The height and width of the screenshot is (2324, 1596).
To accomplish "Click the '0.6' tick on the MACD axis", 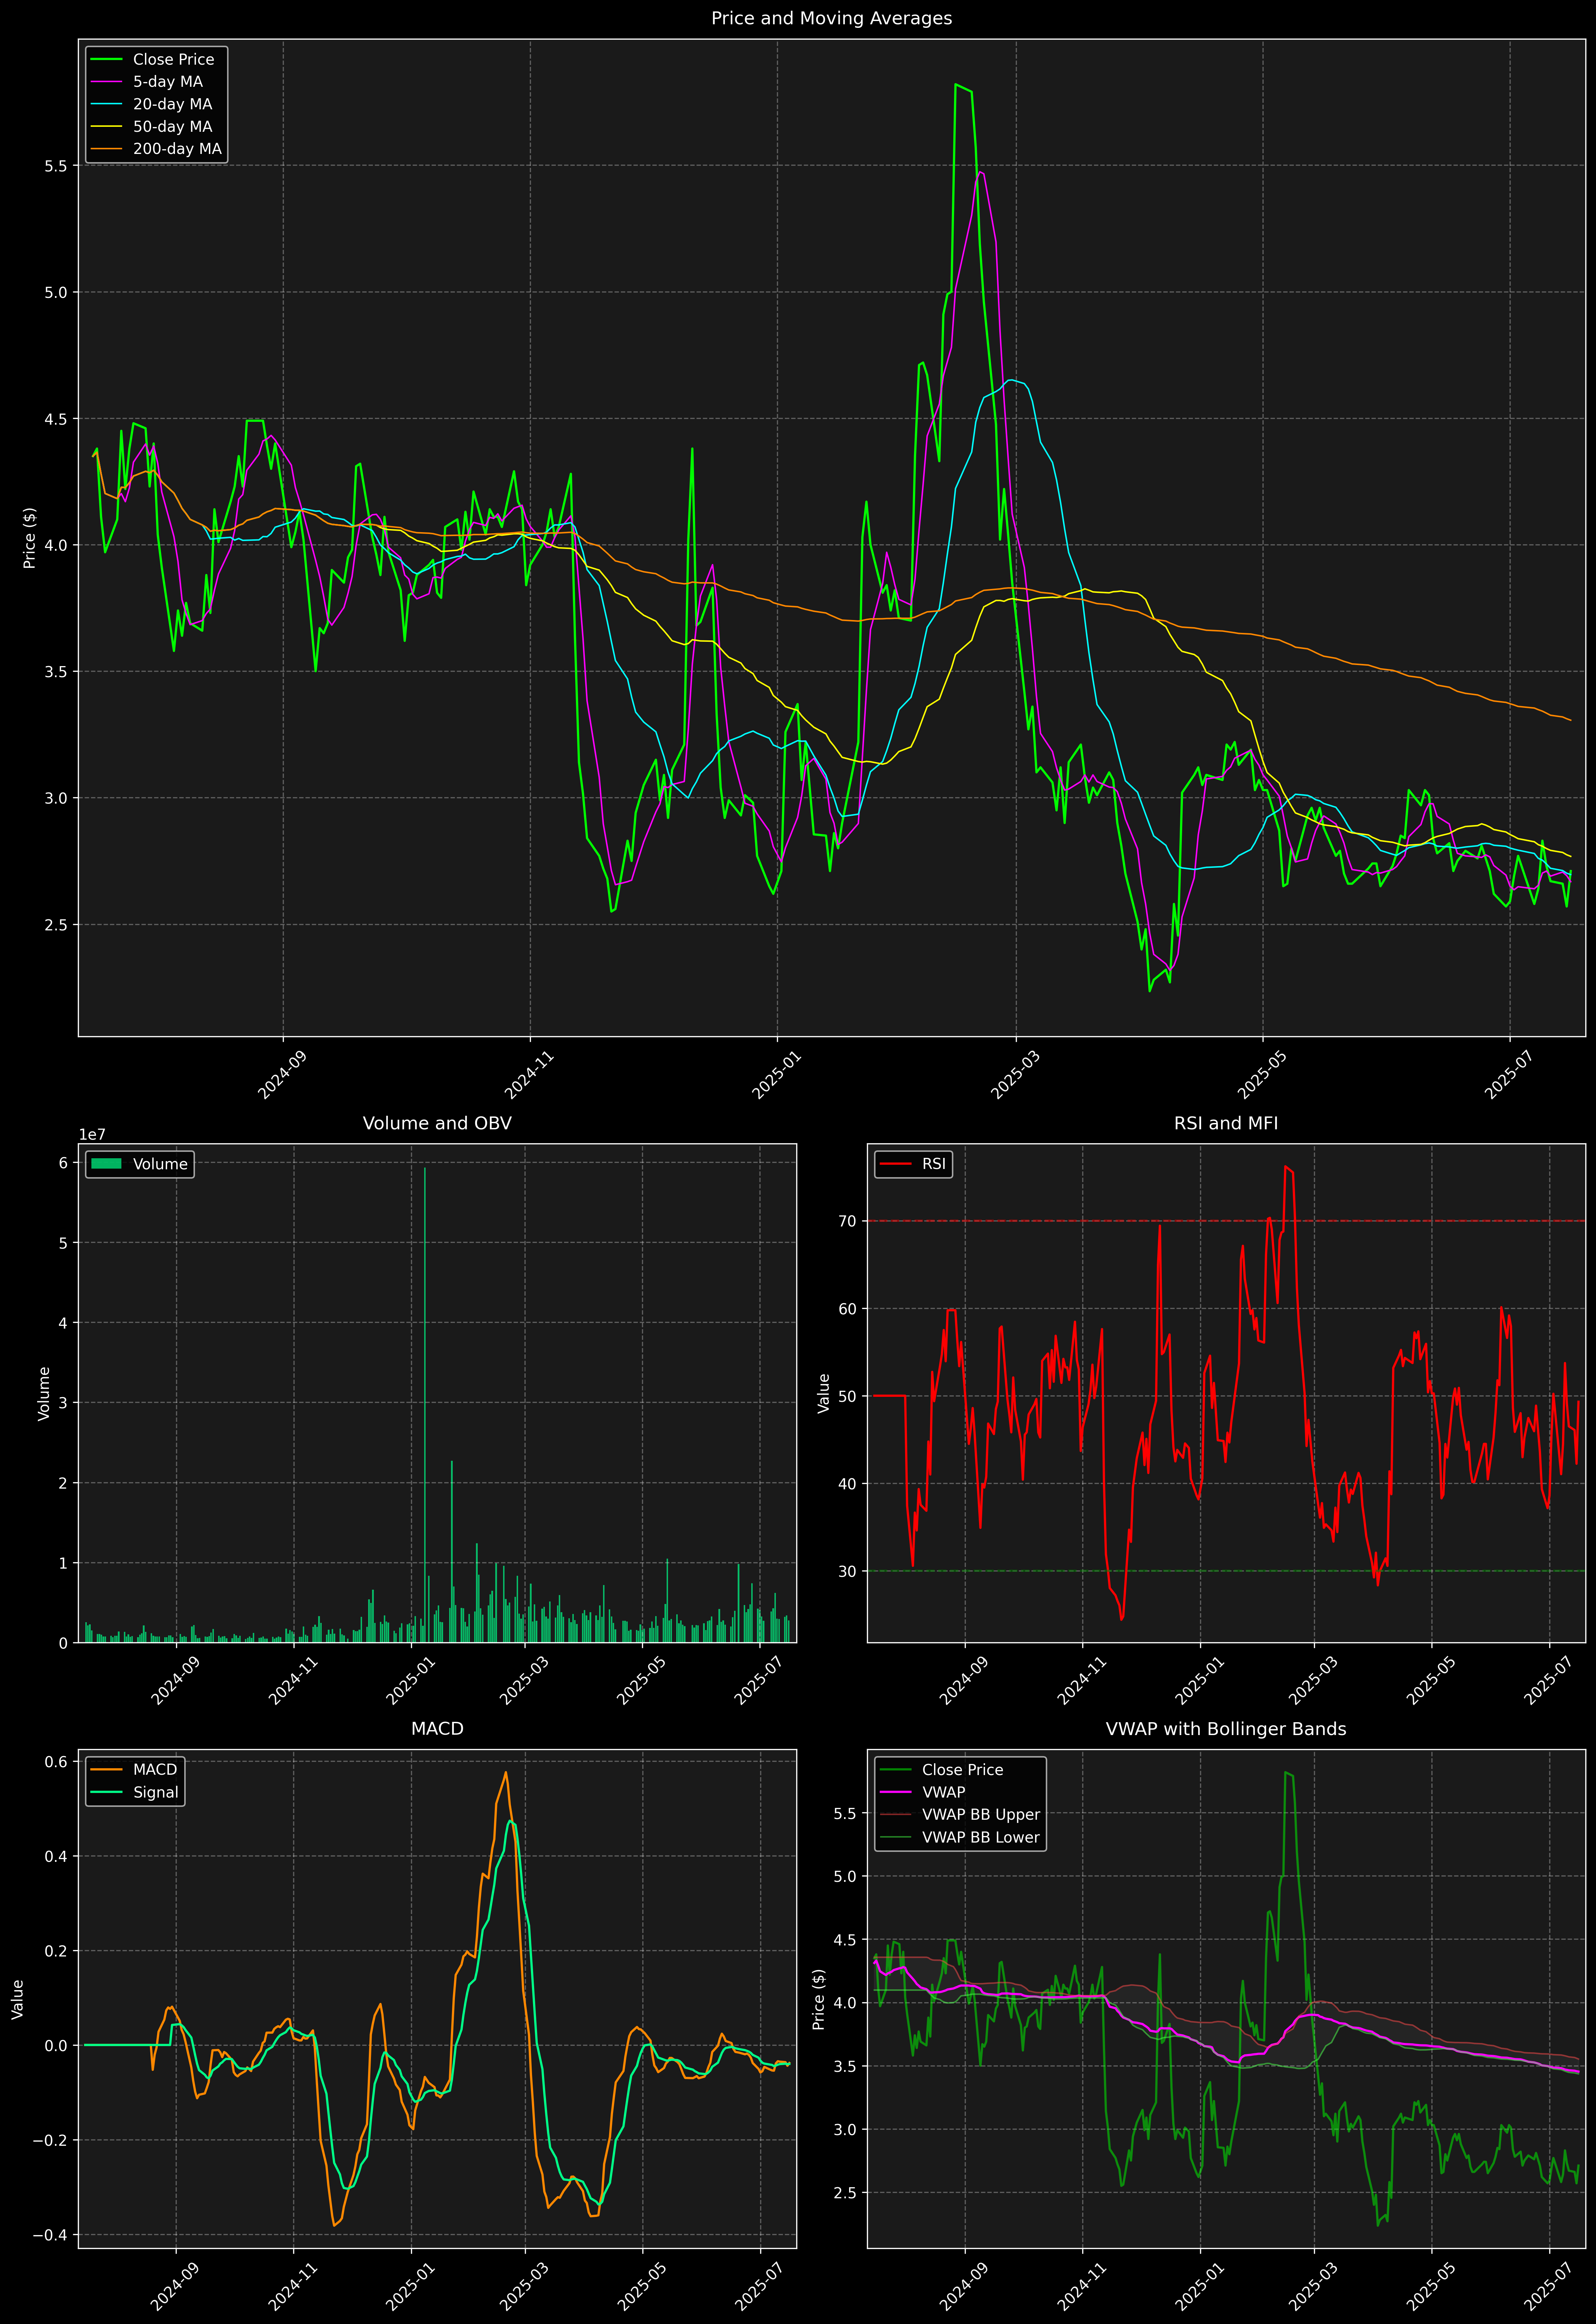I will 56,1762.
